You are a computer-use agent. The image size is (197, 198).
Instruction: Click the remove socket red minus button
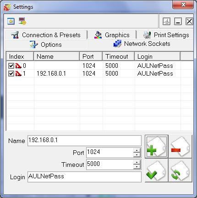pos(181,147)
